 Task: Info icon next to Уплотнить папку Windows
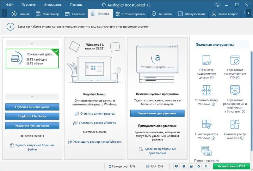(x=213, y=104)
